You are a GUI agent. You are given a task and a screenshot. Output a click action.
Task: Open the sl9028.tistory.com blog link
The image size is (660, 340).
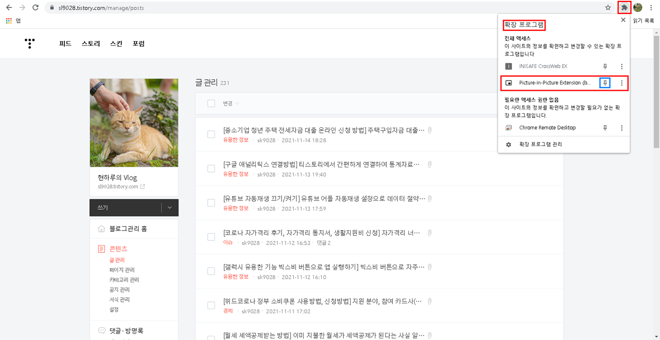coord(121,186)
